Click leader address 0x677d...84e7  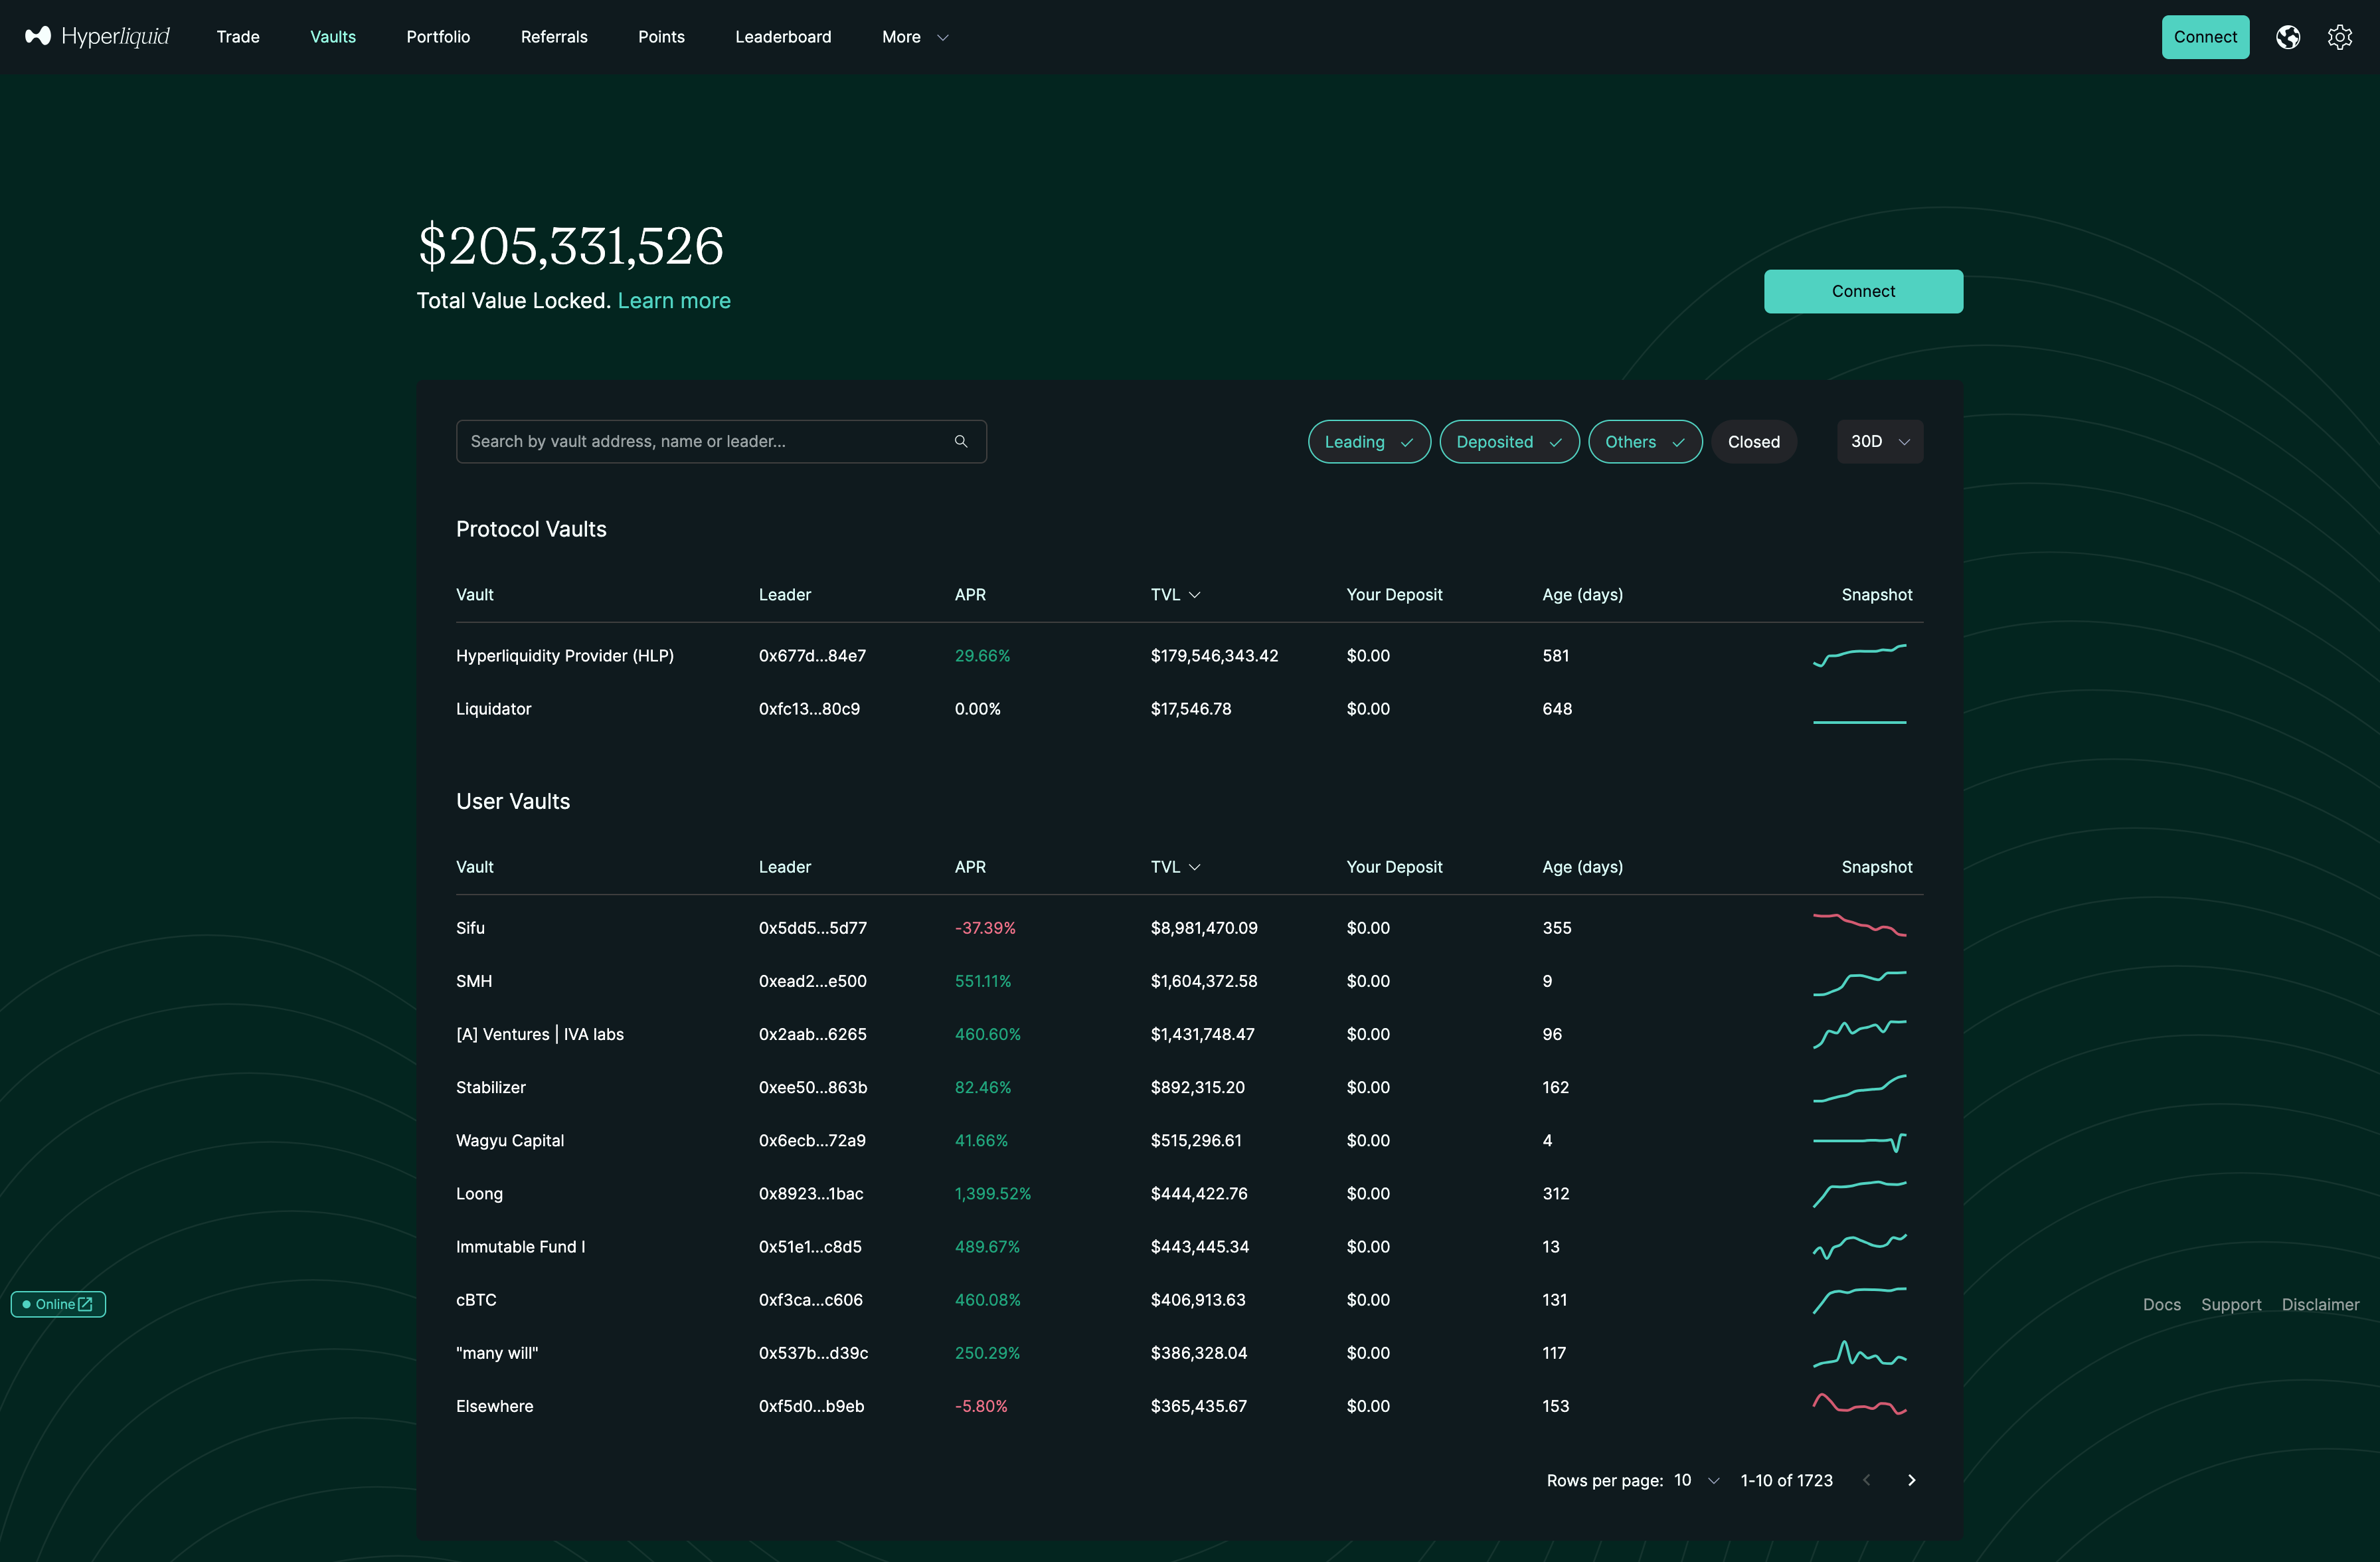pyautogui.click(x=812, y=656)
